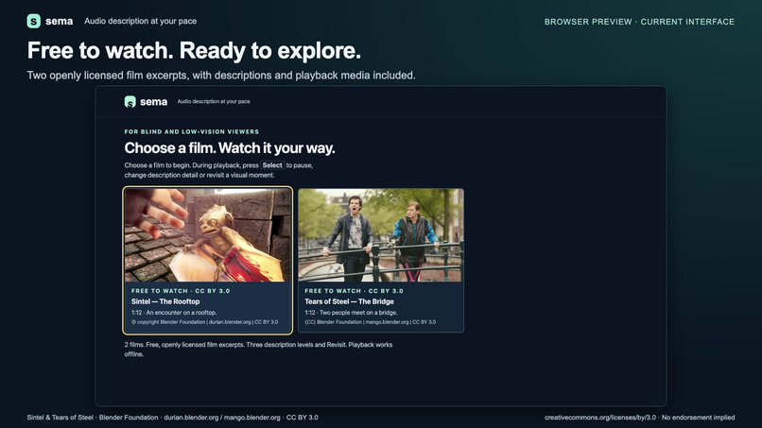Open the Sintel rooftop film thumbnail
This screenshot has width=762, height=428.
coord(208,235)
